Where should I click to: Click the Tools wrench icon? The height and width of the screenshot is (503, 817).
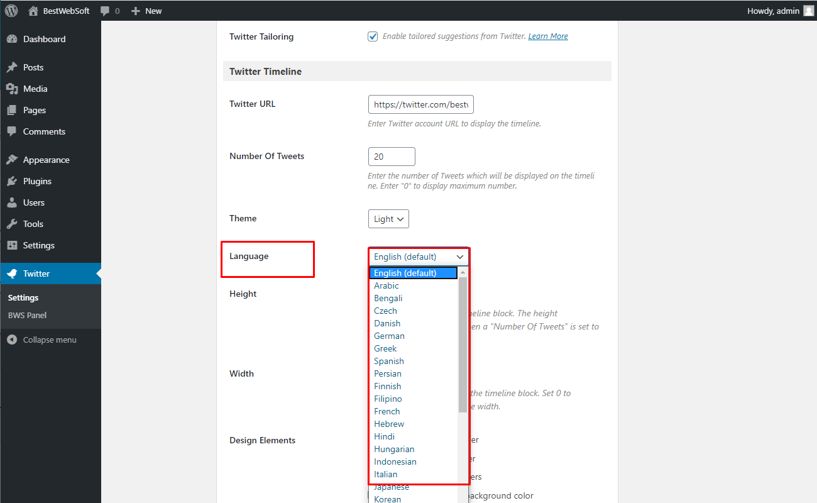point(12,224)
